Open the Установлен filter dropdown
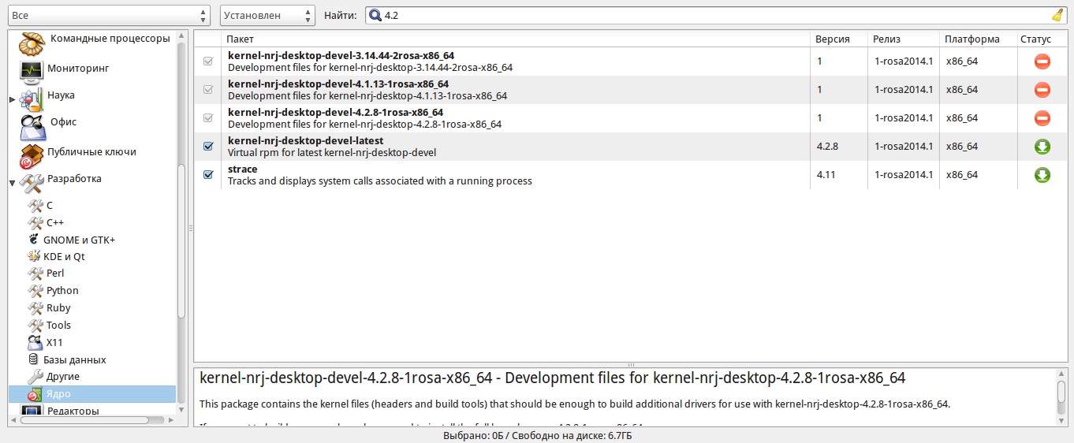 (267, 15)
